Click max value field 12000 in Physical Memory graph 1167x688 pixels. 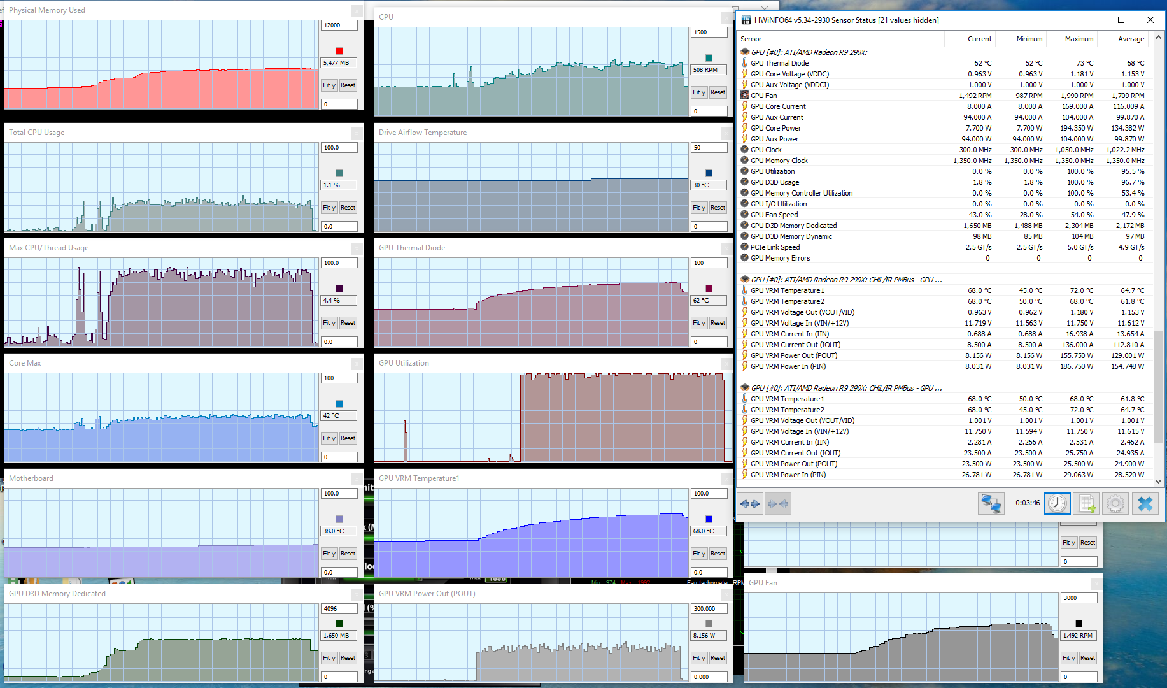[x=339, y=25]
